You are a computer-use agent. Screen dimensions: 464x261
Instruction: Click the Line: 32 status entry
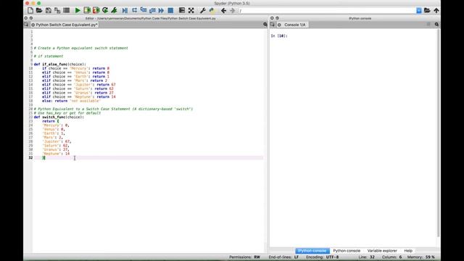(367, 257)
